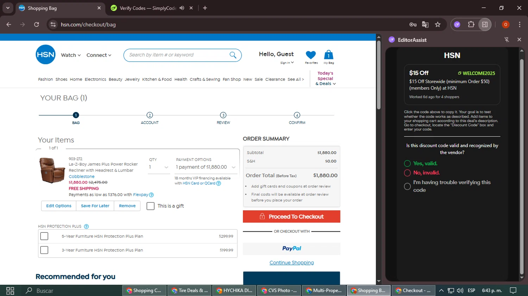Screen dimensions: 528x296
Task: Click the Flexpay link
Action: pos(140,195)
